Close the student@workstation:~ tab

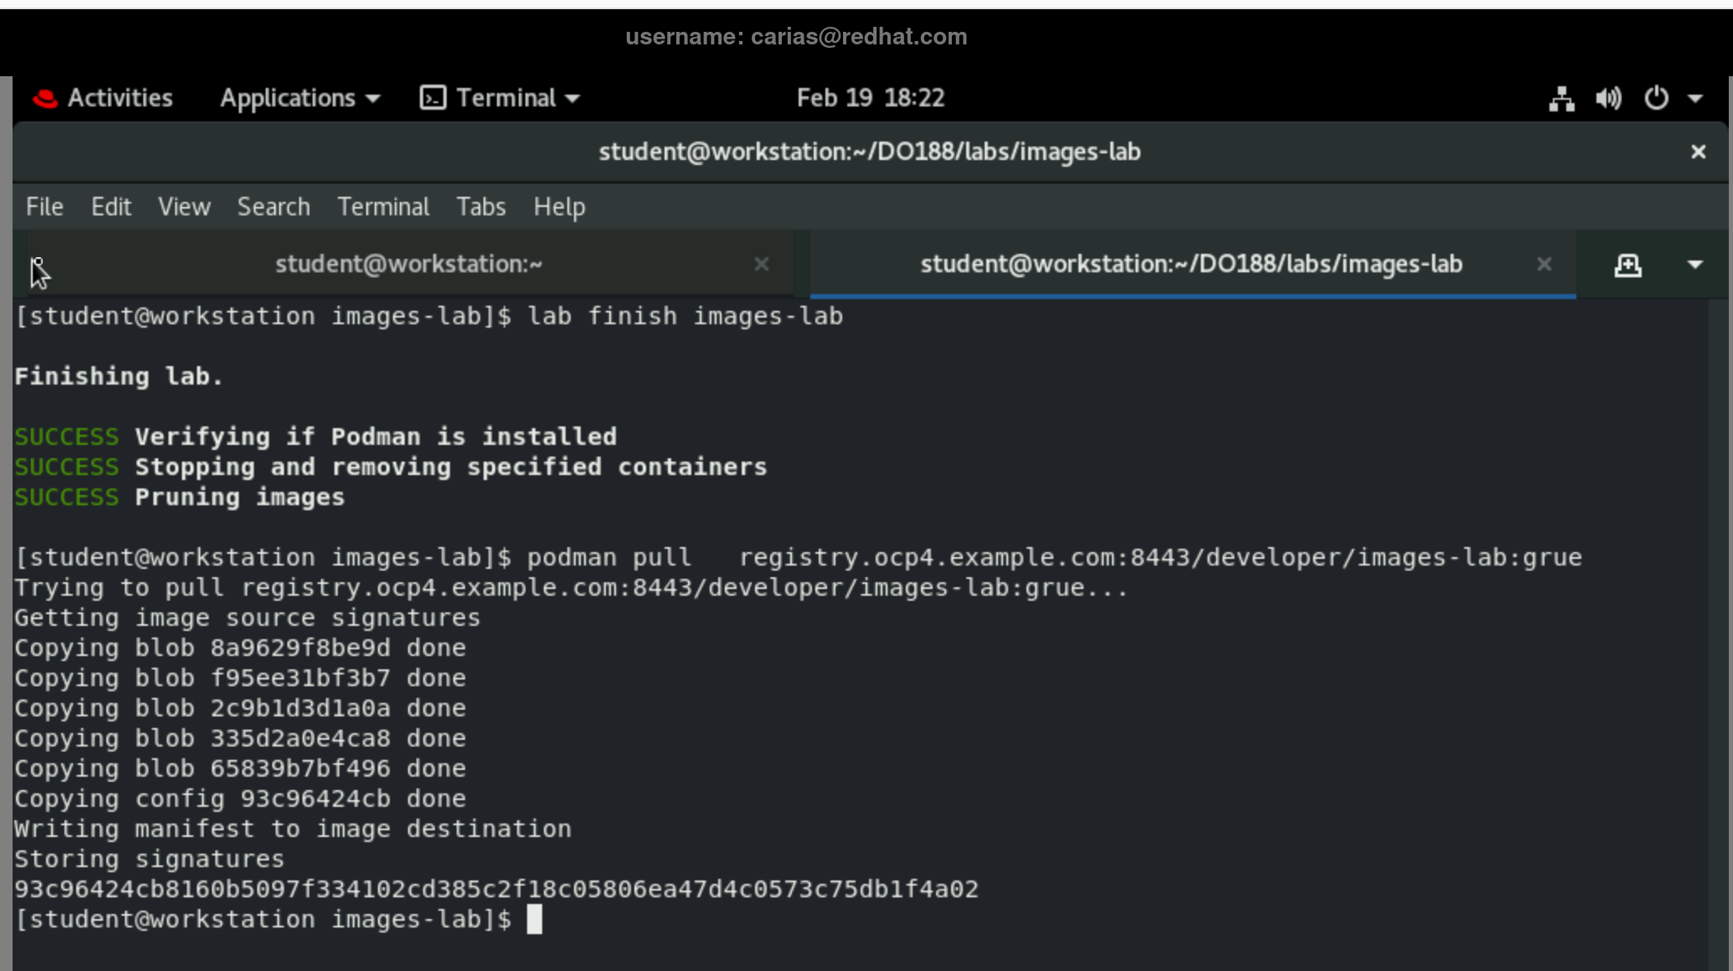761,265
